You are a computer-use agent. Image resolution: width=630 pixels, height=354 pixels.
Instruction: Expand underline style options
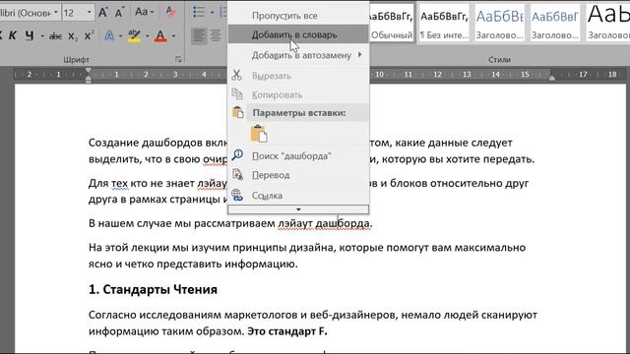click(41, 36)
